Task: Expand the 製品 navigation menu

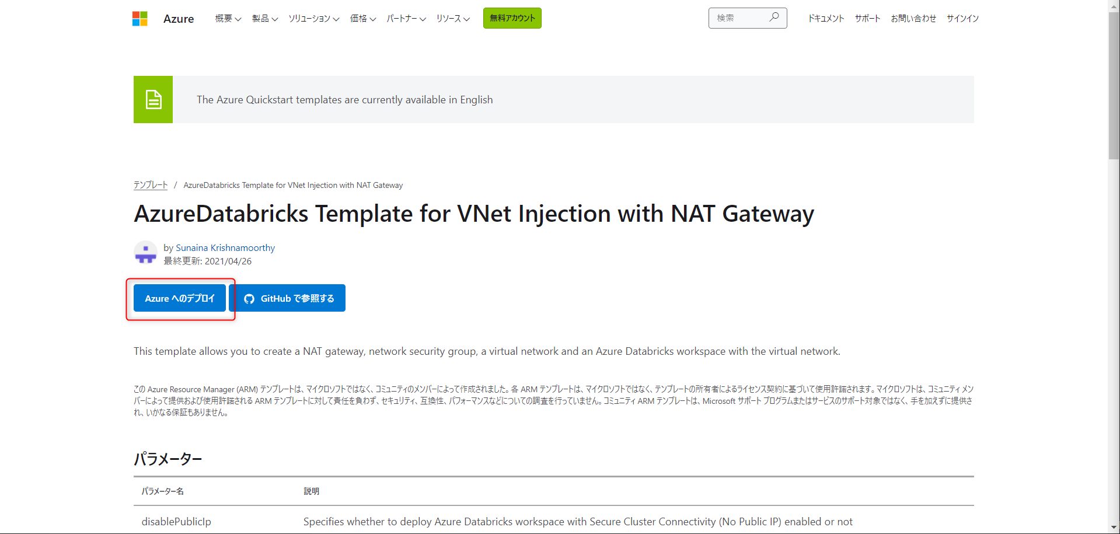Action: [x=265, y=19]
